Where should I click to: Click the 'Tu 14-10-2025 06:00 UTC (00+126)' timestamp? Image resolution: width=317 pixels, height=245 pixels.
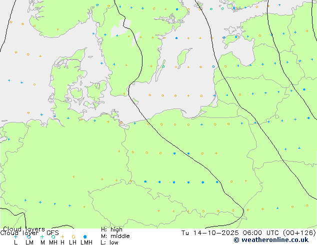tap(248, 233)
